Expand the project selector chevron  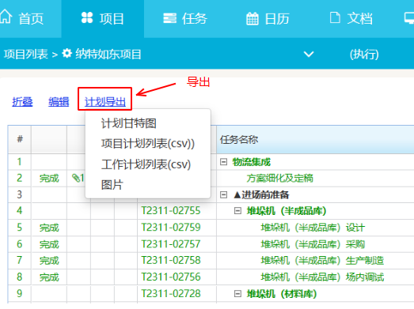pyautogui.click(x=309, y=55)
